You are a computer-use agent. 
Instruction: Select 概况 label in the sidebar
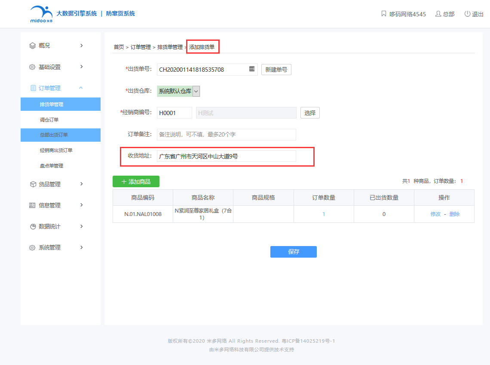44,46
